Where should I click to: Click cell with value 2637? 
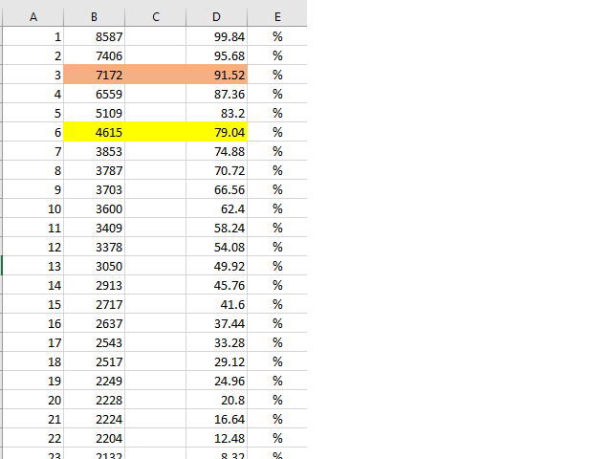tap(94, 323)
